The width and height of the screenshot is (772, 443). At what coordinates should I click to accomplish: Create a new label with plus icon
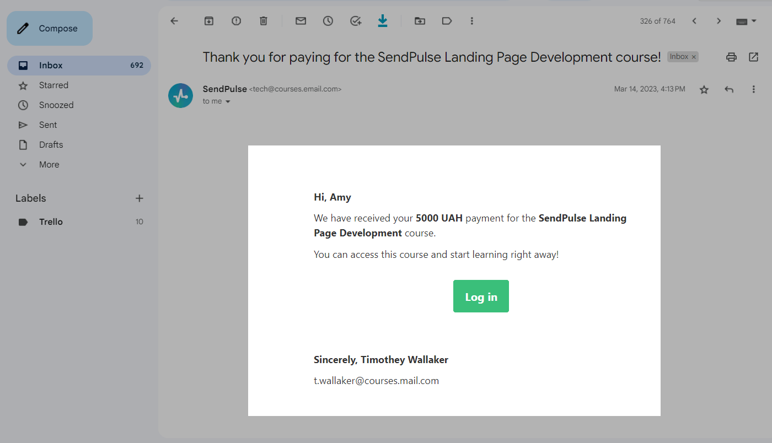[x=140, y=198]
